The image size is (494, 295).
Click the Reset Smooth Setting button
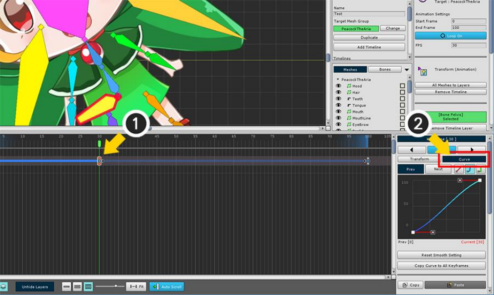pos(441,255)
